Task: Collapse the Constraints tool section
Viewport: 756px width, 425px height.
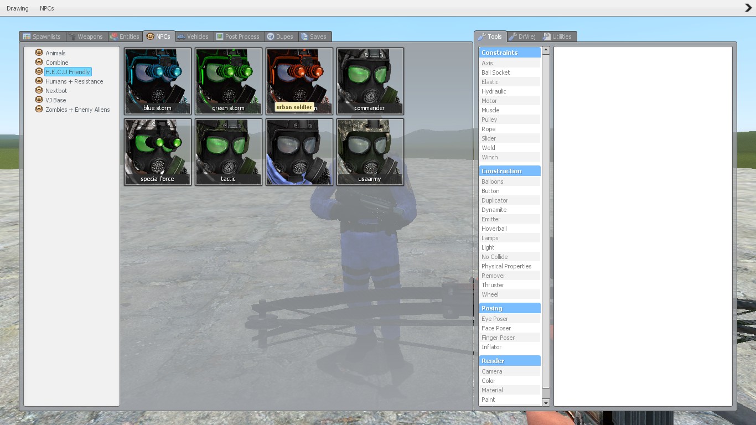Action: pyautogui.click(x=509, y=53)
